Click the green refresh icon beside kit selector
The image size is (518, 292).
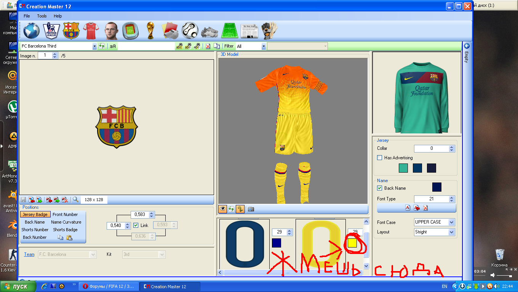[102, 46]
